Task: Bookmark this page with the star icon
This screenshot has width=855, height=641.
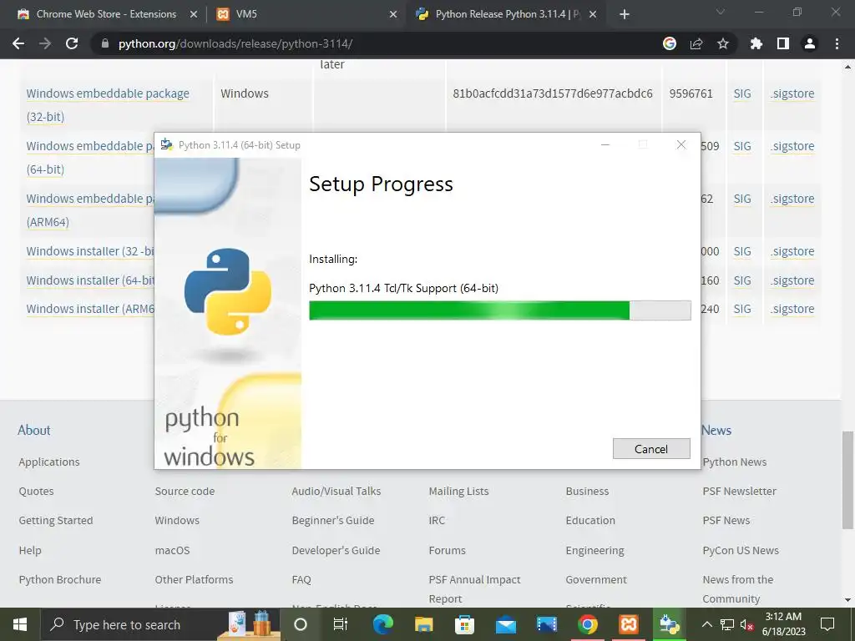Action: tap(723, 43)
